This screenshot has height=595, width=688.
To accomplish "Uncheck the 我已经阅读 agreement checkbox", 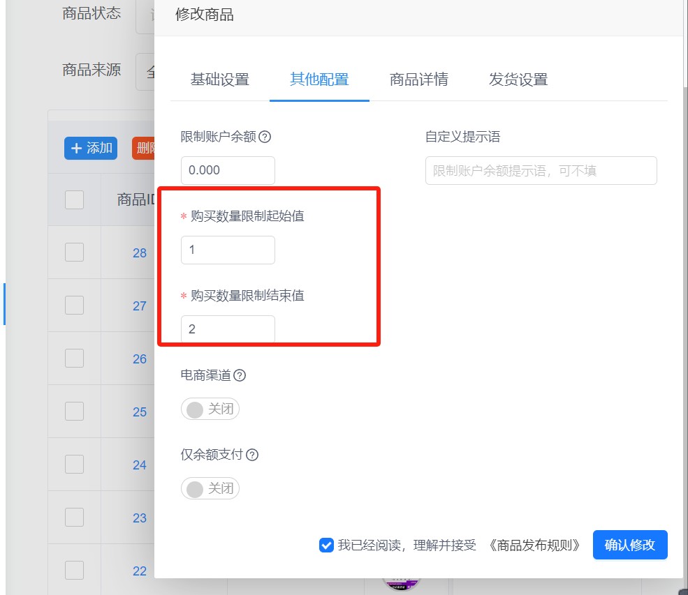I will click(x=326, y=545).
